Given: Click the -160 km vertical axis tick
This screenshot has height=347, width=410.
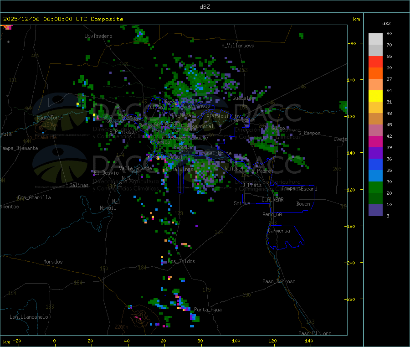Looking at the screenshot, I should 350,190.
